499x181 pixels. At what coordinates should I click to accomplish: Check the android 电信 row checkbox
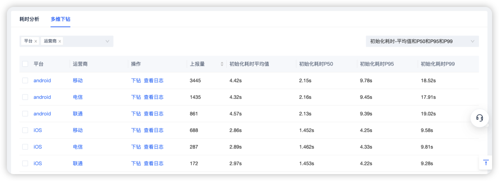[25, 97]
